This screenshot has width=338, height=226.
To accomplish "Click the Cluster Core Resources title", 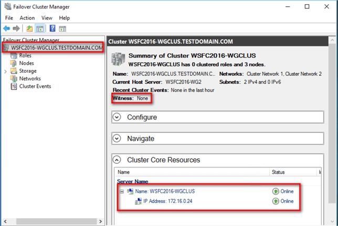I will point(163,160).
